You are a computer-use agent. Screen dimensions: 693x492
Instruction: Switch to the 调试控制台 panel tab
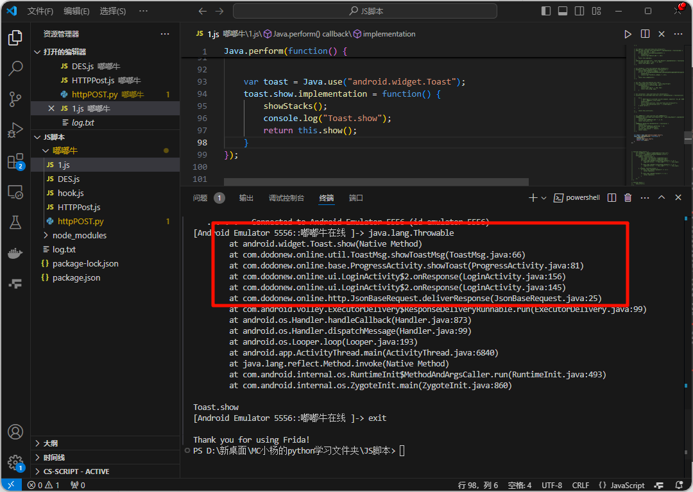(286, 198)
